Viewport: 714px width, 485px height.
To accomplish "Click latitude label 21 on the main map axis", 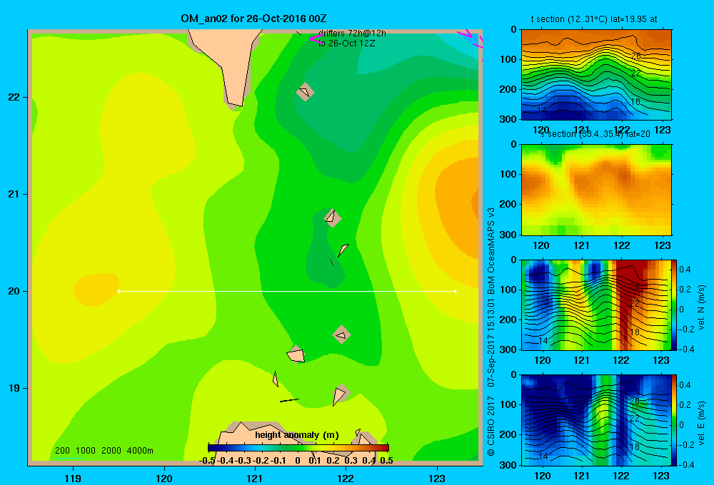I will [14, 194].
